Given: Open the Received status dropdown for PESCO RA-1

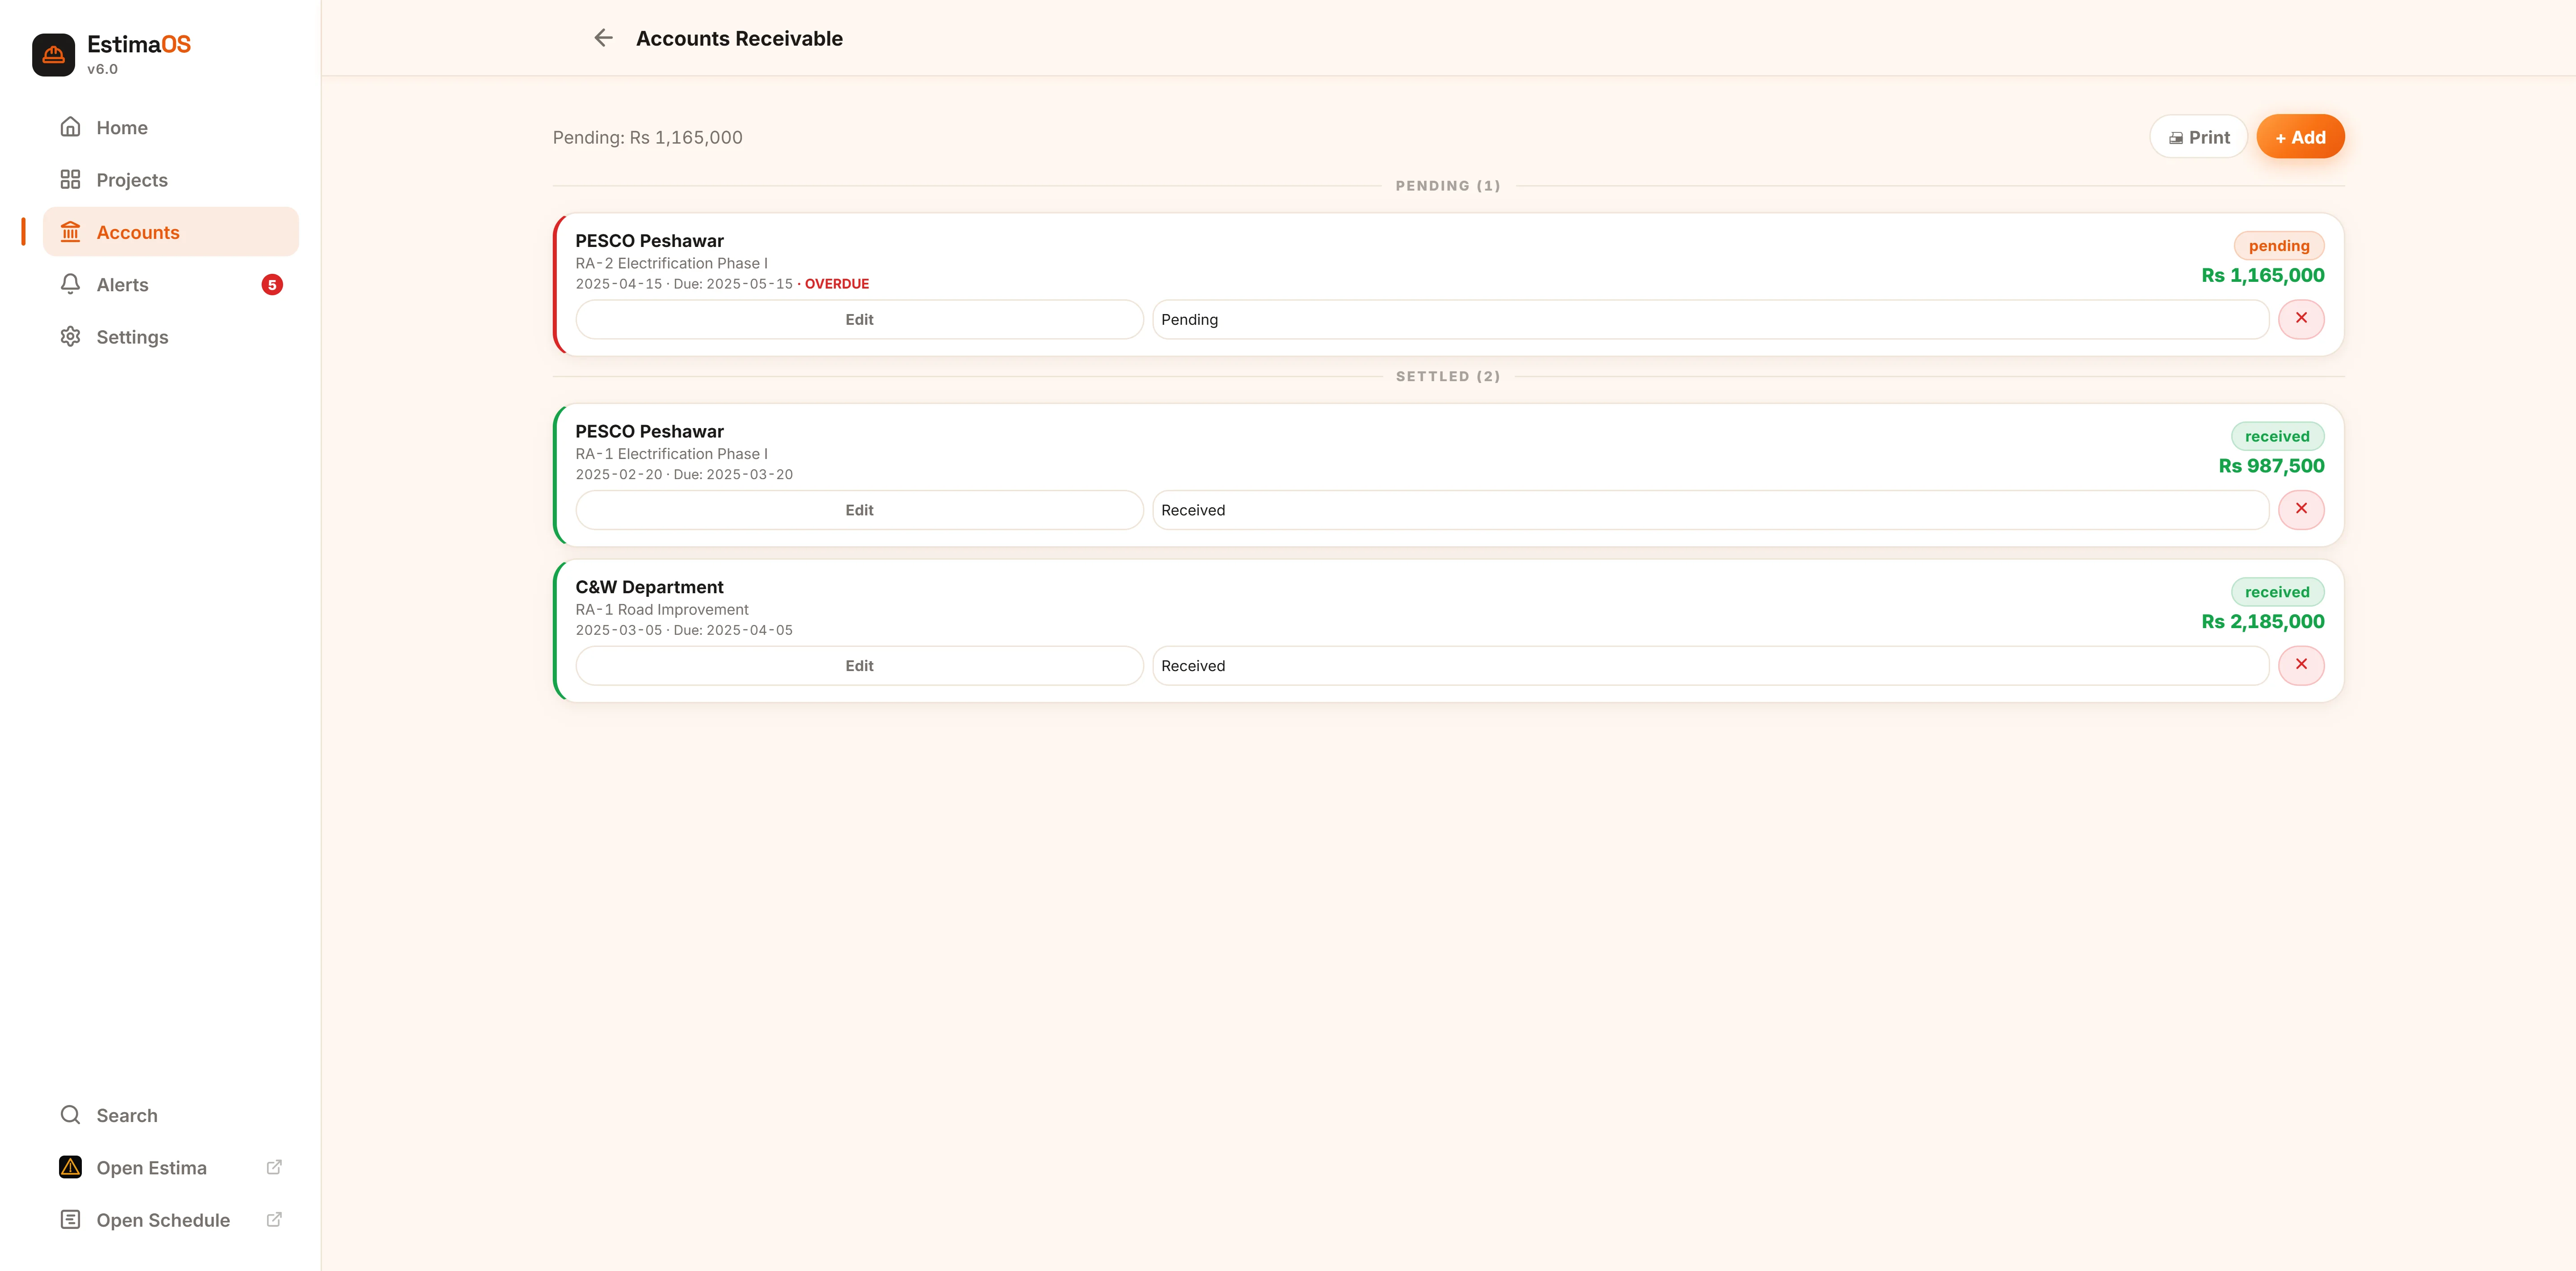Looking at the screenshot, I should click(1710, 510).
